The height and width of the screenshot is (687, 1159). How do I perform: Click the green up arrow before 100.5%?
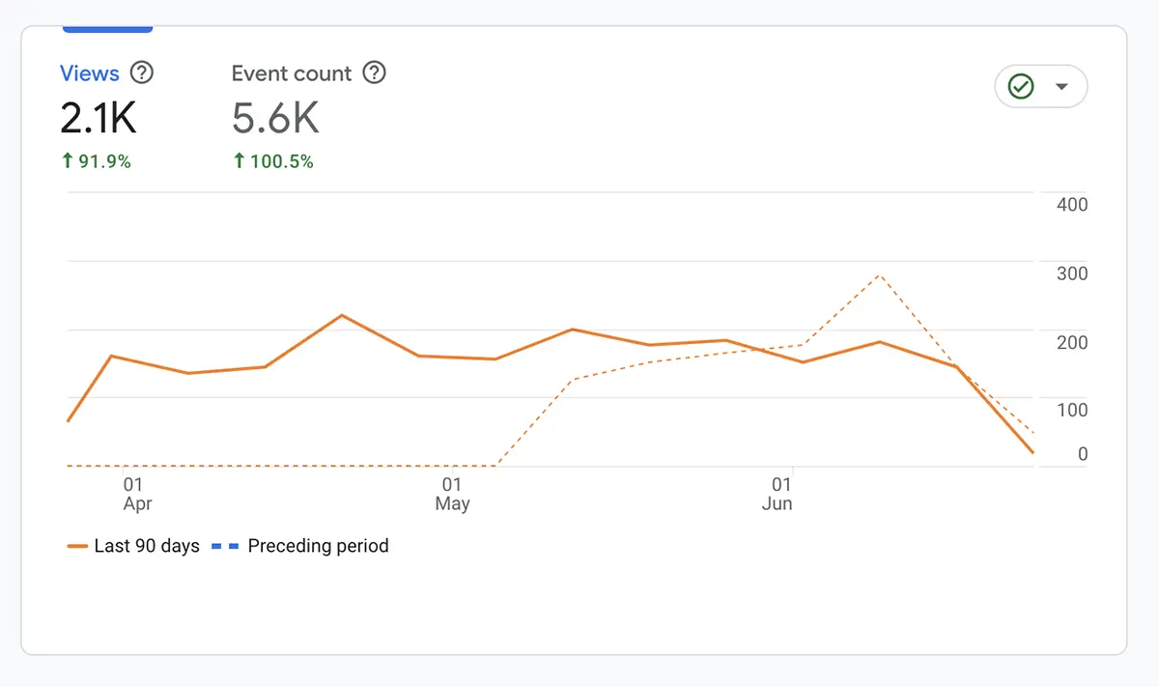point(239,161)
